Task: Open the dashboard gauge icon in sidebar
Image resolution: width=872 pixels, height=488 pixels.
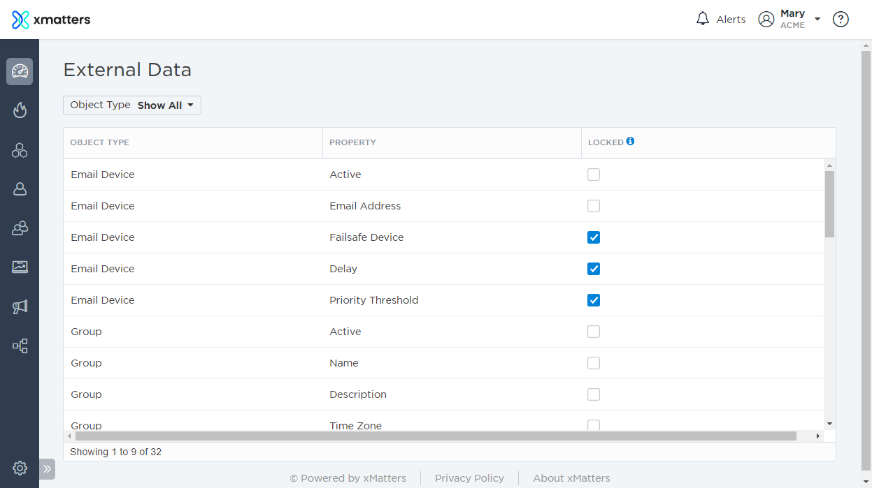Action: tap(20, 71)
